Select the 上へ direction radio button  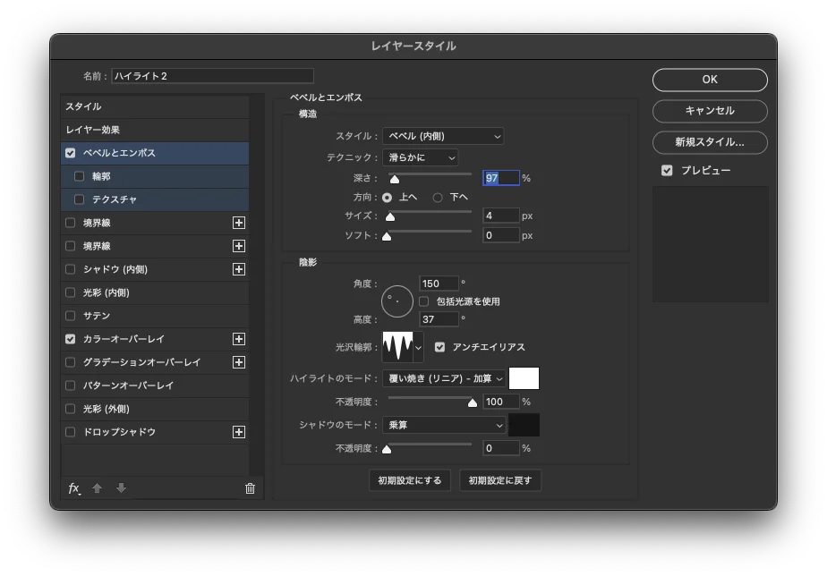[x=388, y=198]
